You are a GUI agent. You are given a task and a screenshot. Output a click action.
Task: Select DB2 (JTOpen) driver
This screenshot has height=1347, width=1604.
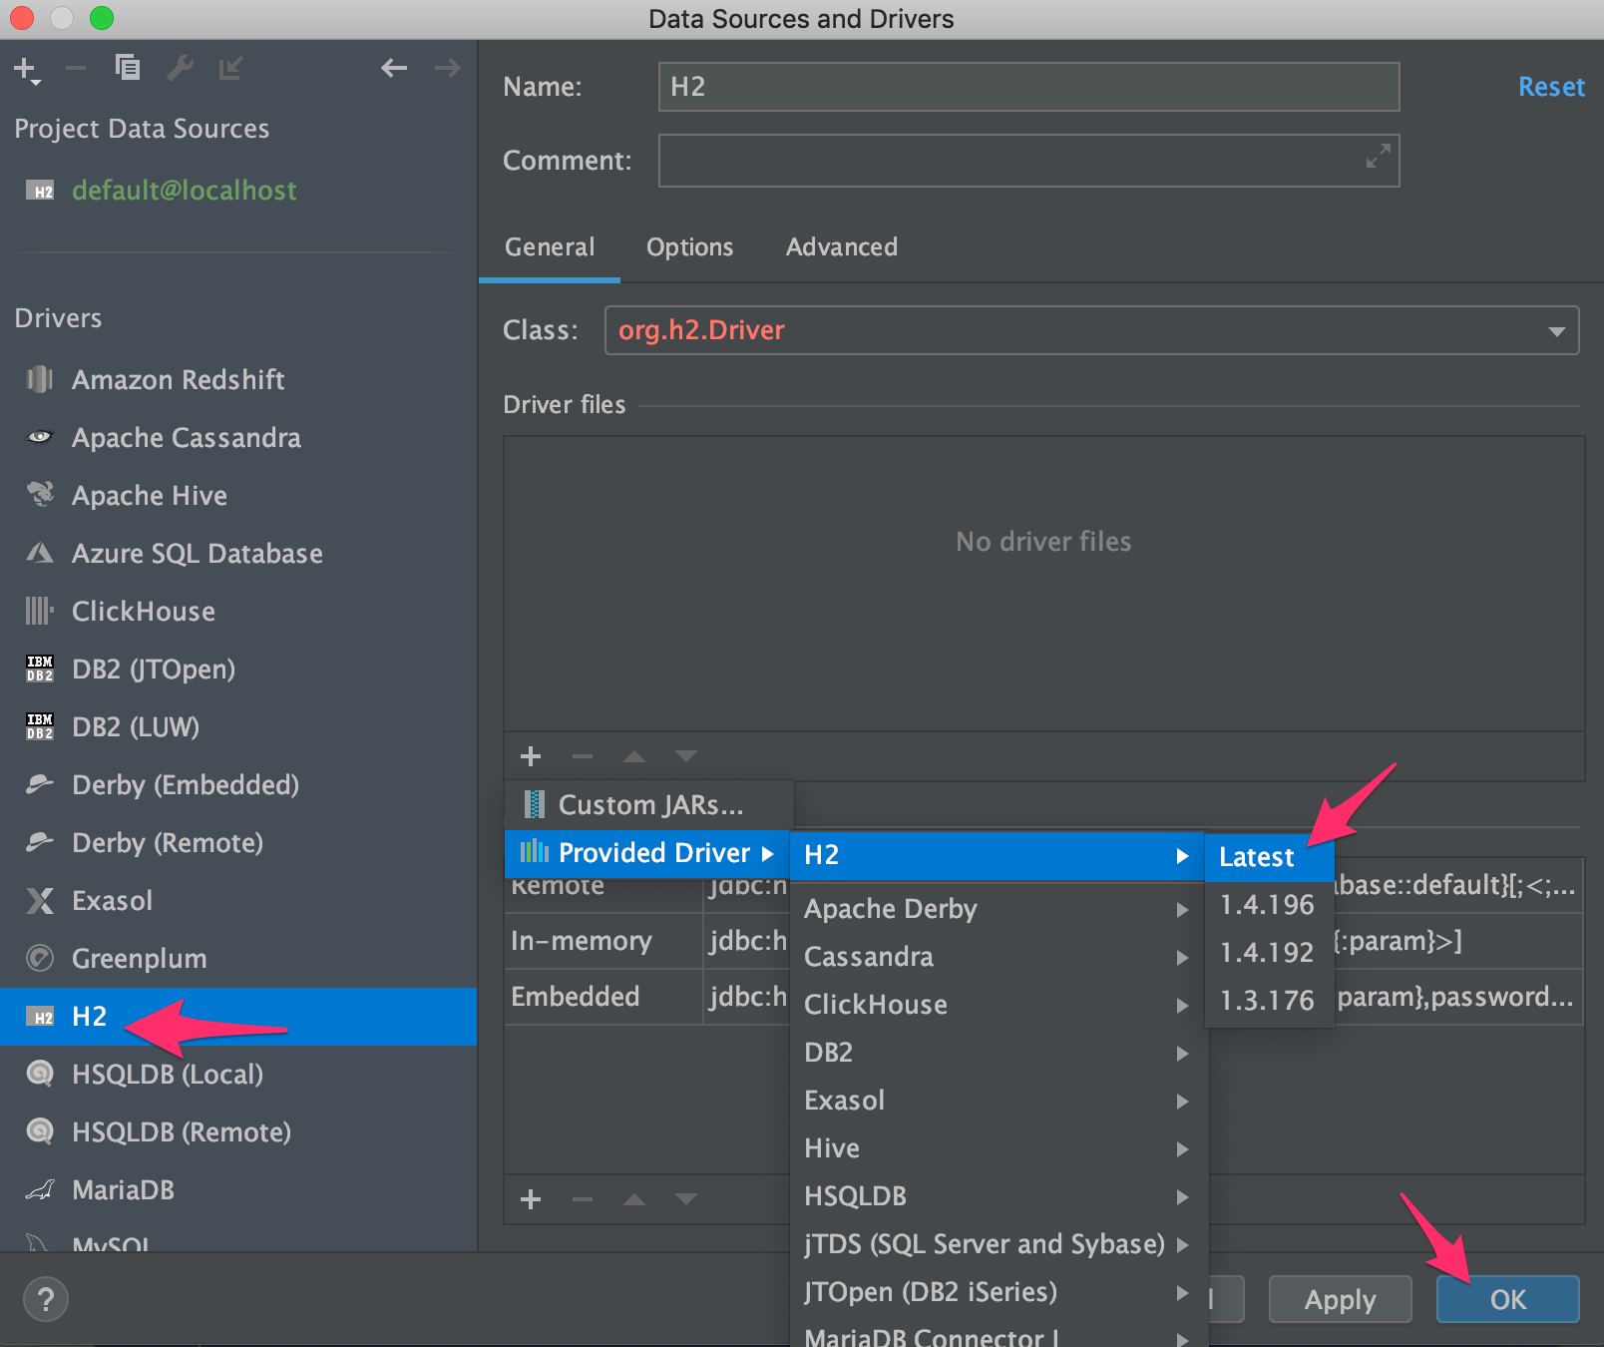tap(238, 670)
